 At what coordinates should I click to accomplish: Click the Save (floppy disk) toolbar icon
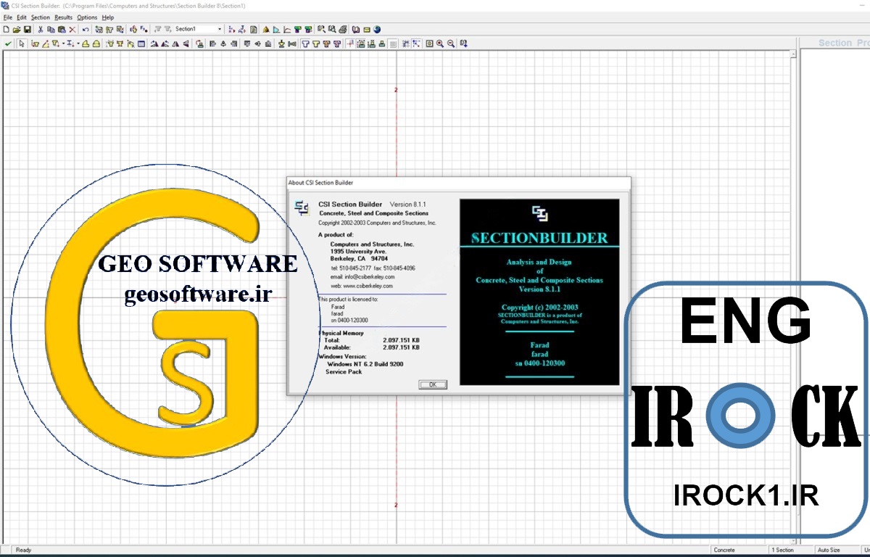(27, 30)
